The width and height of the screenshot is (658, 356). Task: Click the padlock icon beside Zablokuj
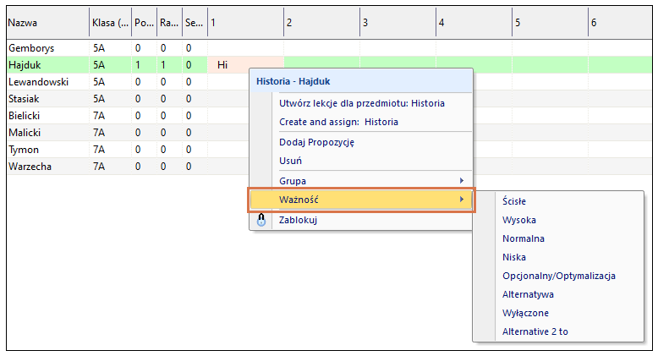(x=261, y=220)
